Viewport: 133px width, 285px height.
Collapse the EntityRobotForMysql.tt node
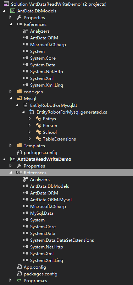click(17, 105)
